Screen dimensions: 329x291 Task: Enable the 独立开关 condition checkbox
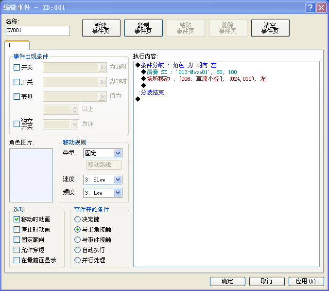pos(17,124)
